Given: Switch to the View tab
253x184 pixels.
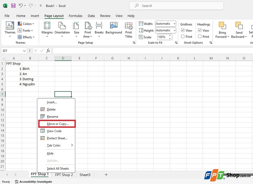Looking at the screenshot, I should (119, 16).
